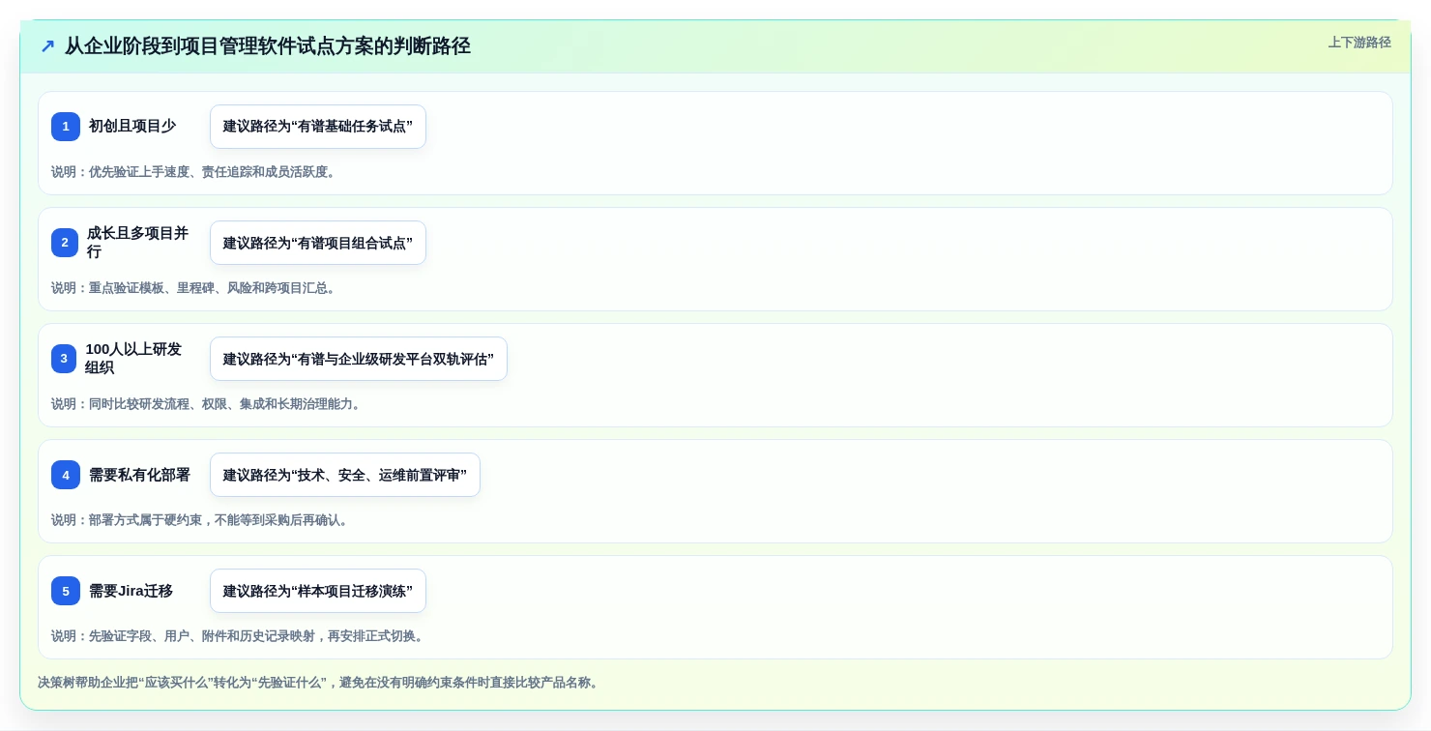This screenshot has height=731, width=1431.
Task: Select the 技术、安全、运维前置评审 path button
Action: point(345,475)
